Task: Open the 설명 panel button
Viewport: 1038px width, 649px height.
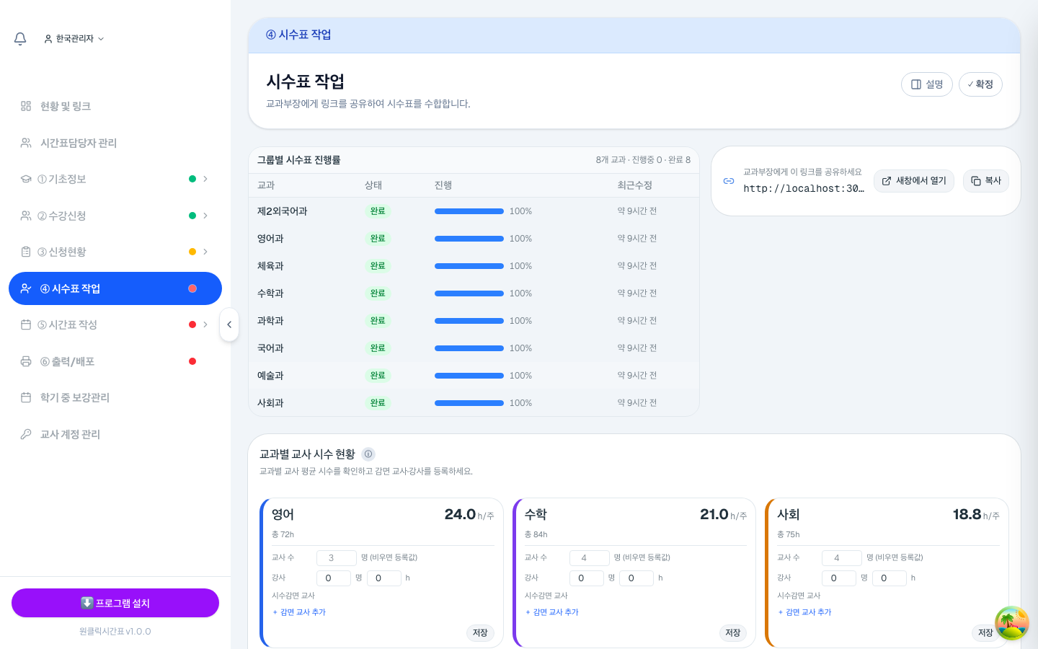Action: coord(927,84)
